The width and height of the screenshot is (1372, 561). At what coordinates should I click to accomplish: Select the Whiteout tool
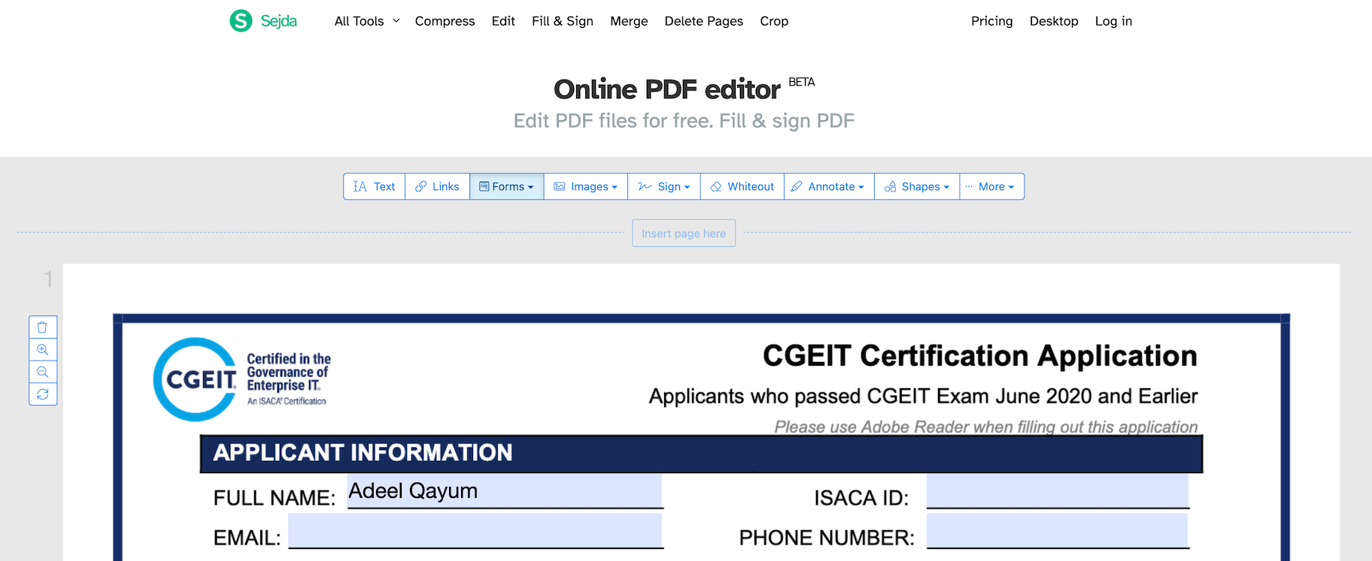coord(742,186)
